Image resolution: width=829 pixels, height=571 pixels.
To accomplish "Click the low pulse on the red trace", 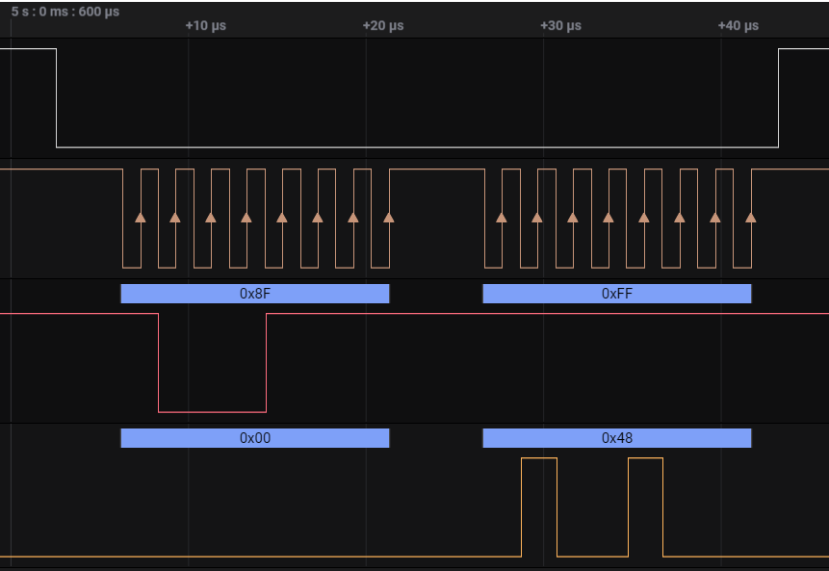I will 212,363.
